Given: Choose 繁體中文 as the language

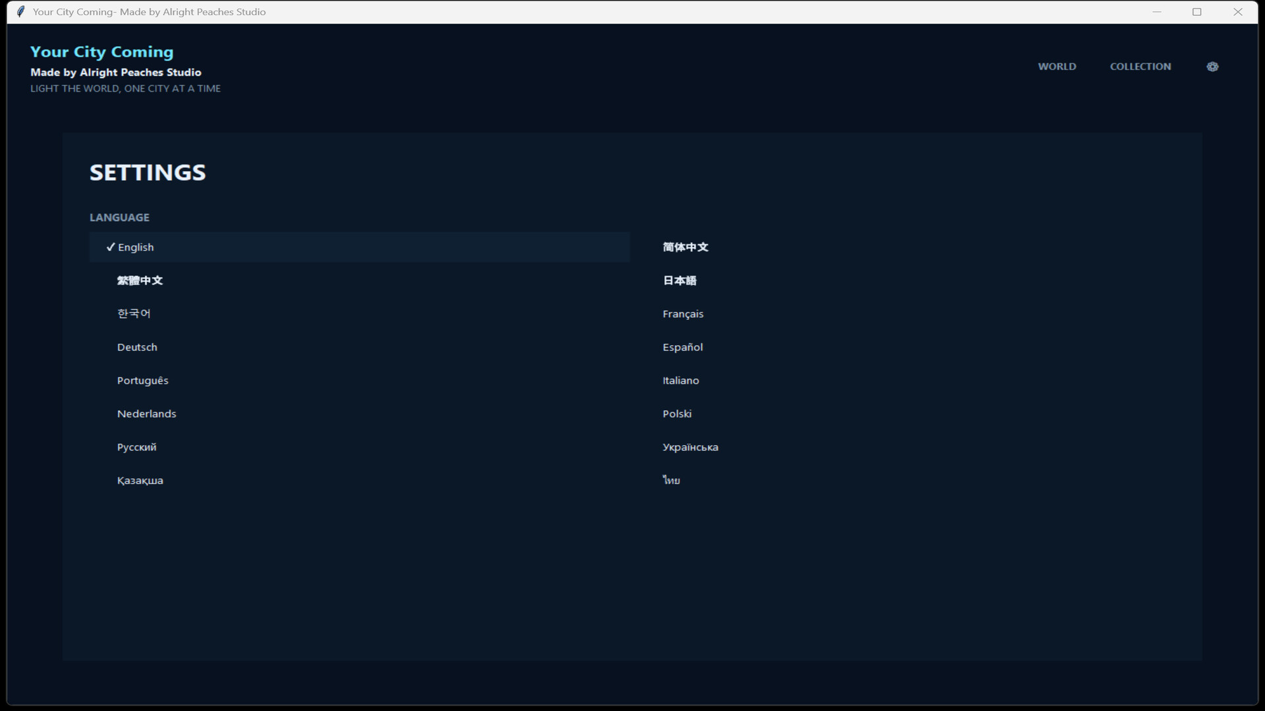Looking at the screenshot, I should [x=140, y=280].
